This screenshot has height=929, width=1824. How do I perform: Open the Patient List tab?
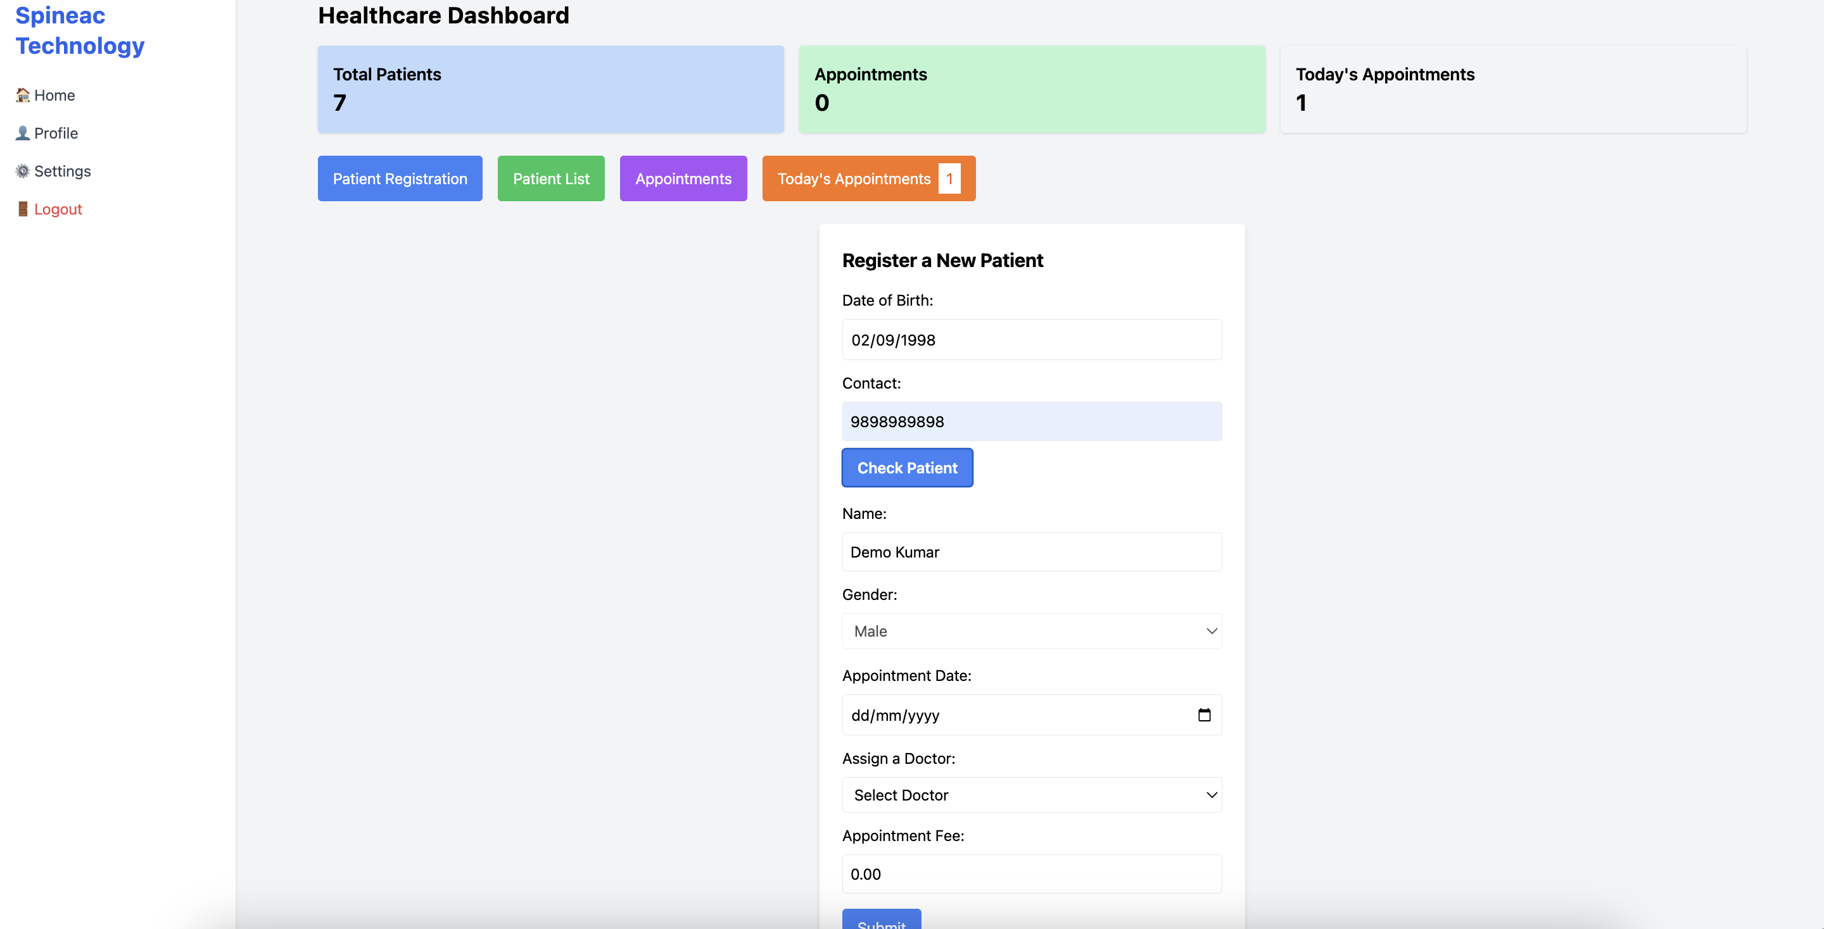click(x=551, y=178)
